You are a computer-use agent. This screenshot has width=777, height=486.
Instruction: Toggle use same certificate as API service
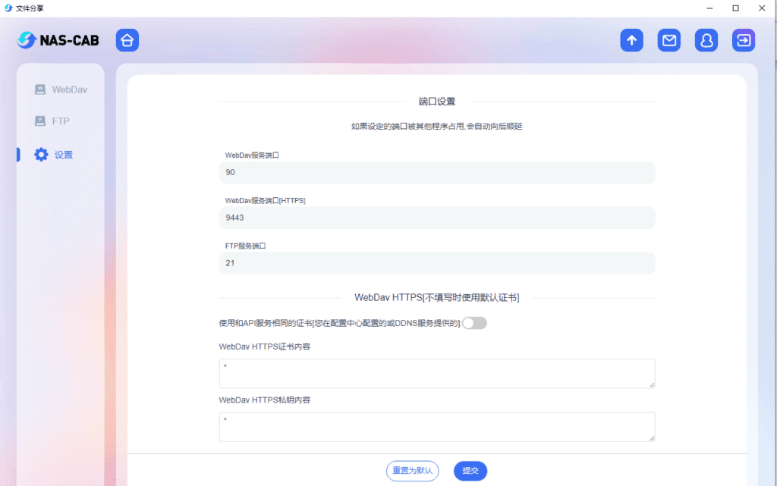point(474,324)
